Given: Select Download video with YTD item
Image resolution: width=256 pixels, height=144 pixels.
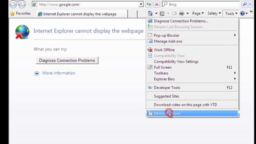Looking at the screenshot, I should click(x=192, y=105).
